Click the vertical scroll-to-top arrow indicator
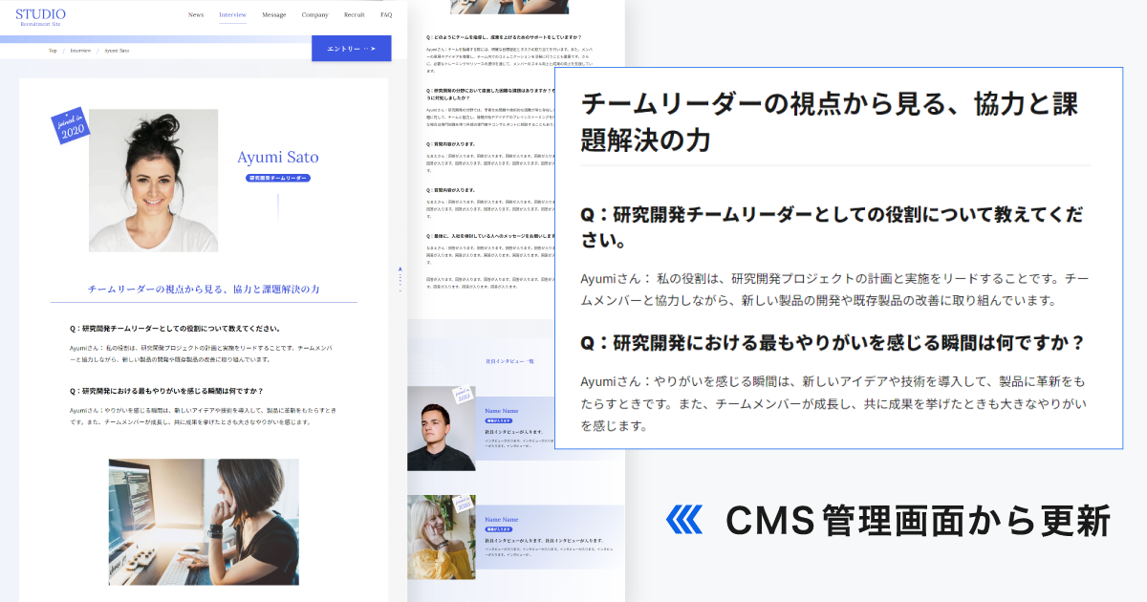 (400, 277)
